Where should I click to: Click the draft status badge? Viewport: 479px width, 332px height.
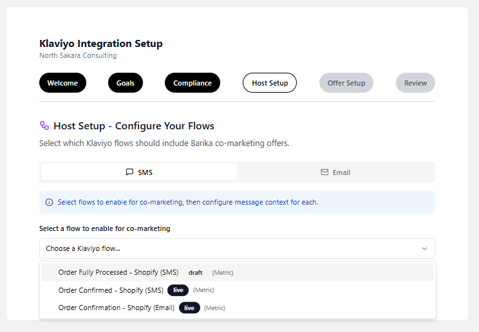click(x=195, y=273)
